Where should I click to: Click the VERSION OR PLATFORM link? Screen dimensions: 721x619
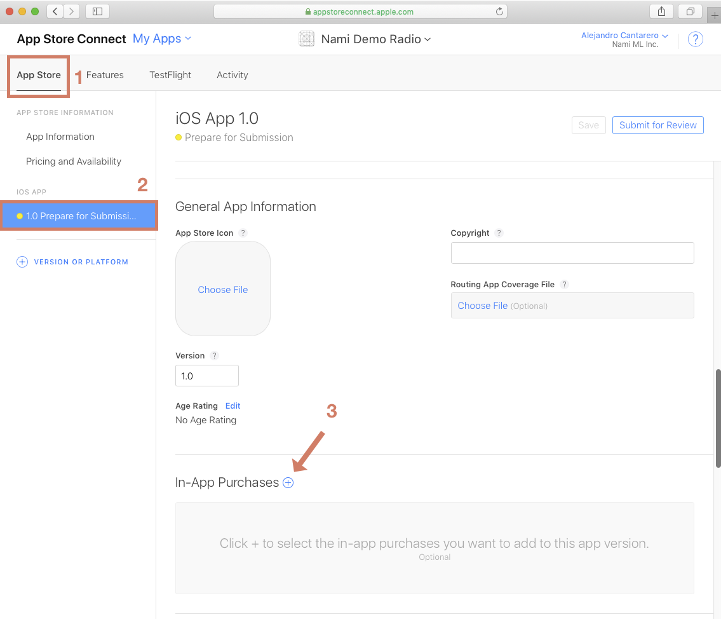[x=81, y=262]
